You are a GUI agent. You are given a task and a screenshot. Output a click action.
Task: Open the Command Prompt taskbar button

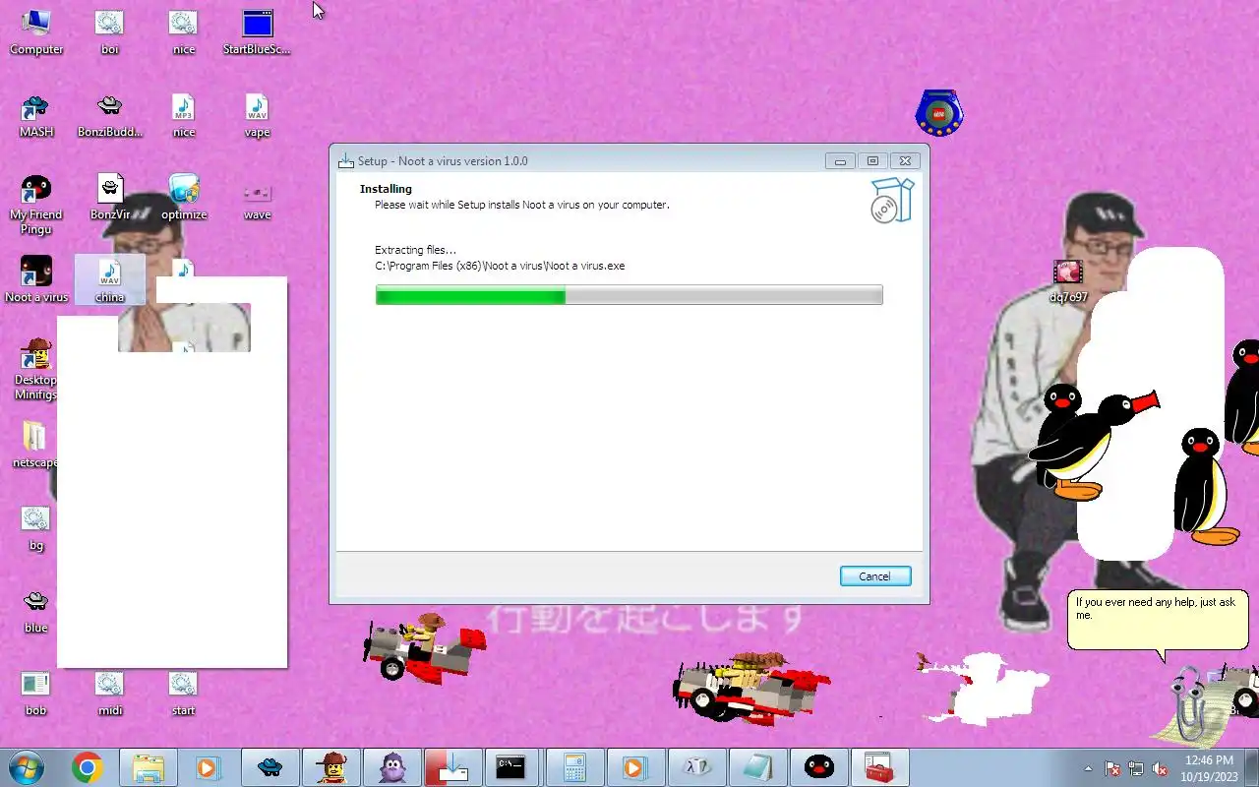[x=510, y=767]
